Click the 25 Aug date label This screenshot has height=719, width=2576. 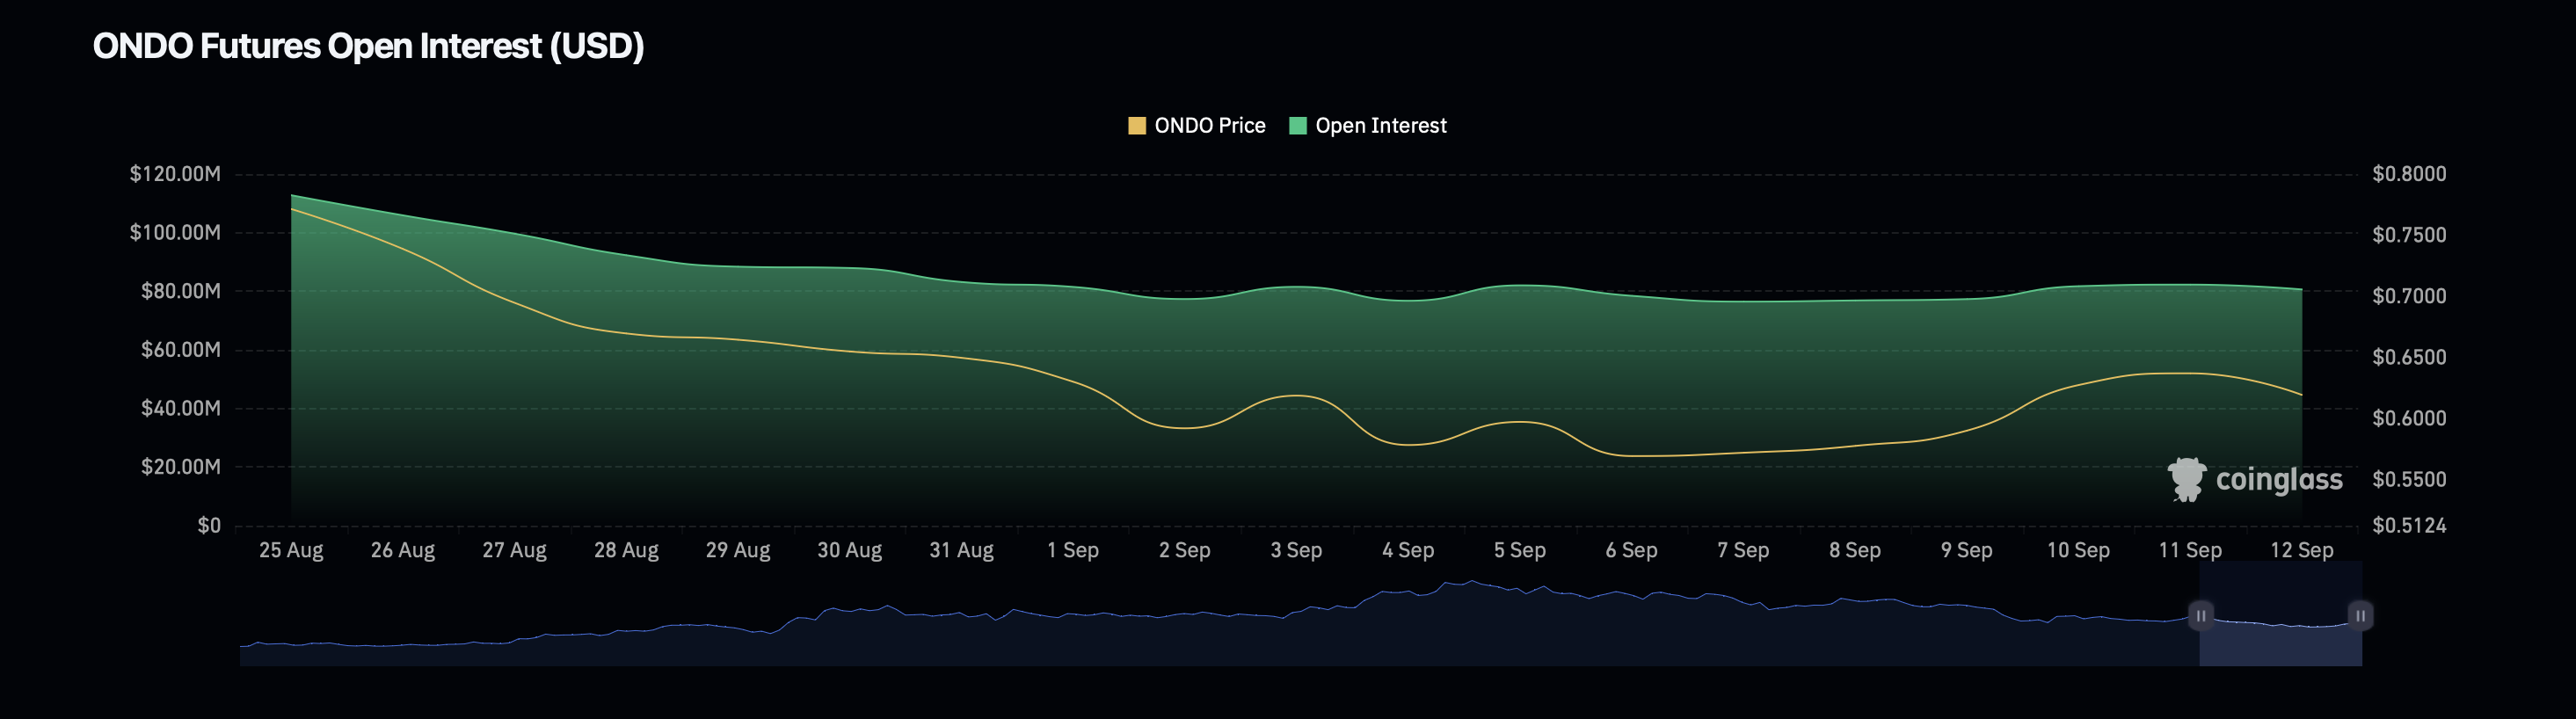(x=291, y=550)
